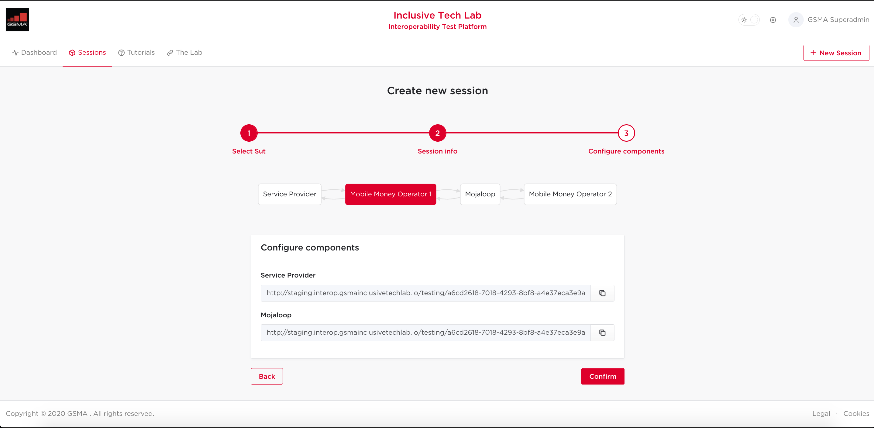Click the Inclusive Tech Lab title
The image size is (874, 428).
(437, 15)
